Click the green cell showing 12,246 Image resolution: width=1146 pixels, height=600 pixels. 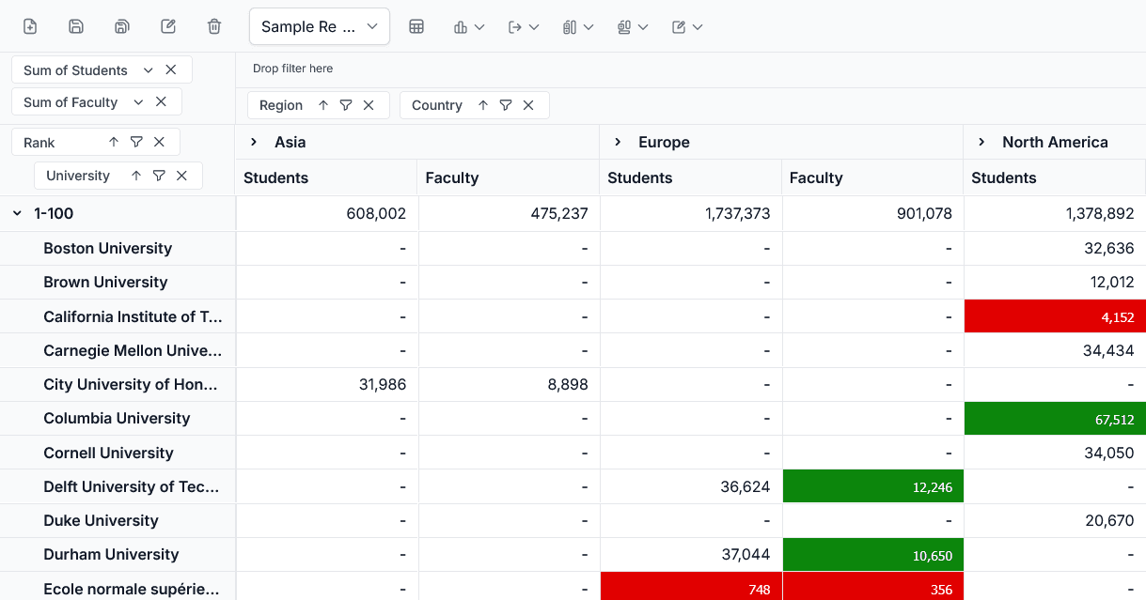[x=872, y=486]
